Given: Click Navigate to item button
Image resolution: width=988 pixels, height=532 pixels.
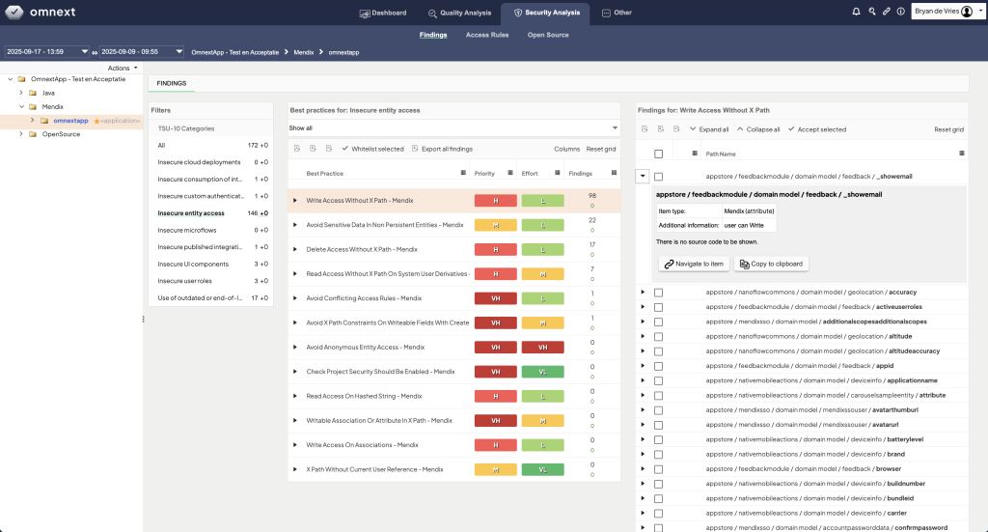Looking at the screenshot, I should pyautogui.click(x=694, y=264).
